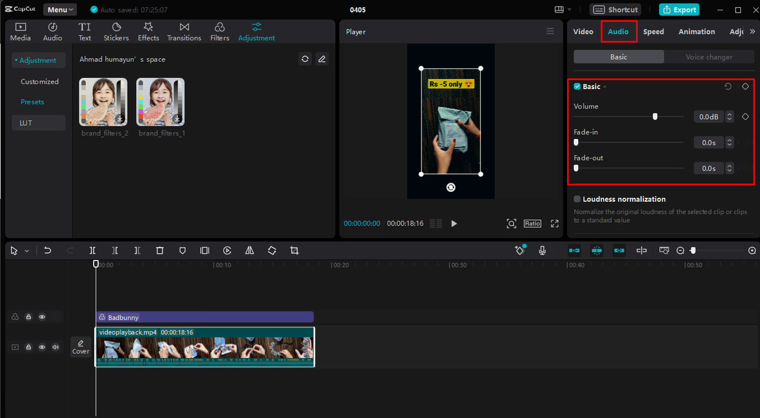Mute the main video track speaker icon
This screenshot has height=418, width=760.
[x=56, y=347]
